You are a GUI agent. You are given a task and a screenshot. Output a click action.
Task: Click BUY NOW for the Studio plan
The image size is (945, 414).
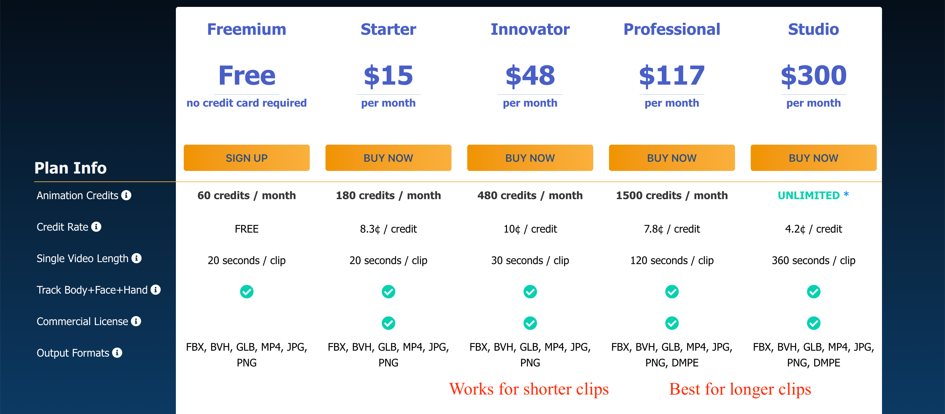click(x=814, y=158)
